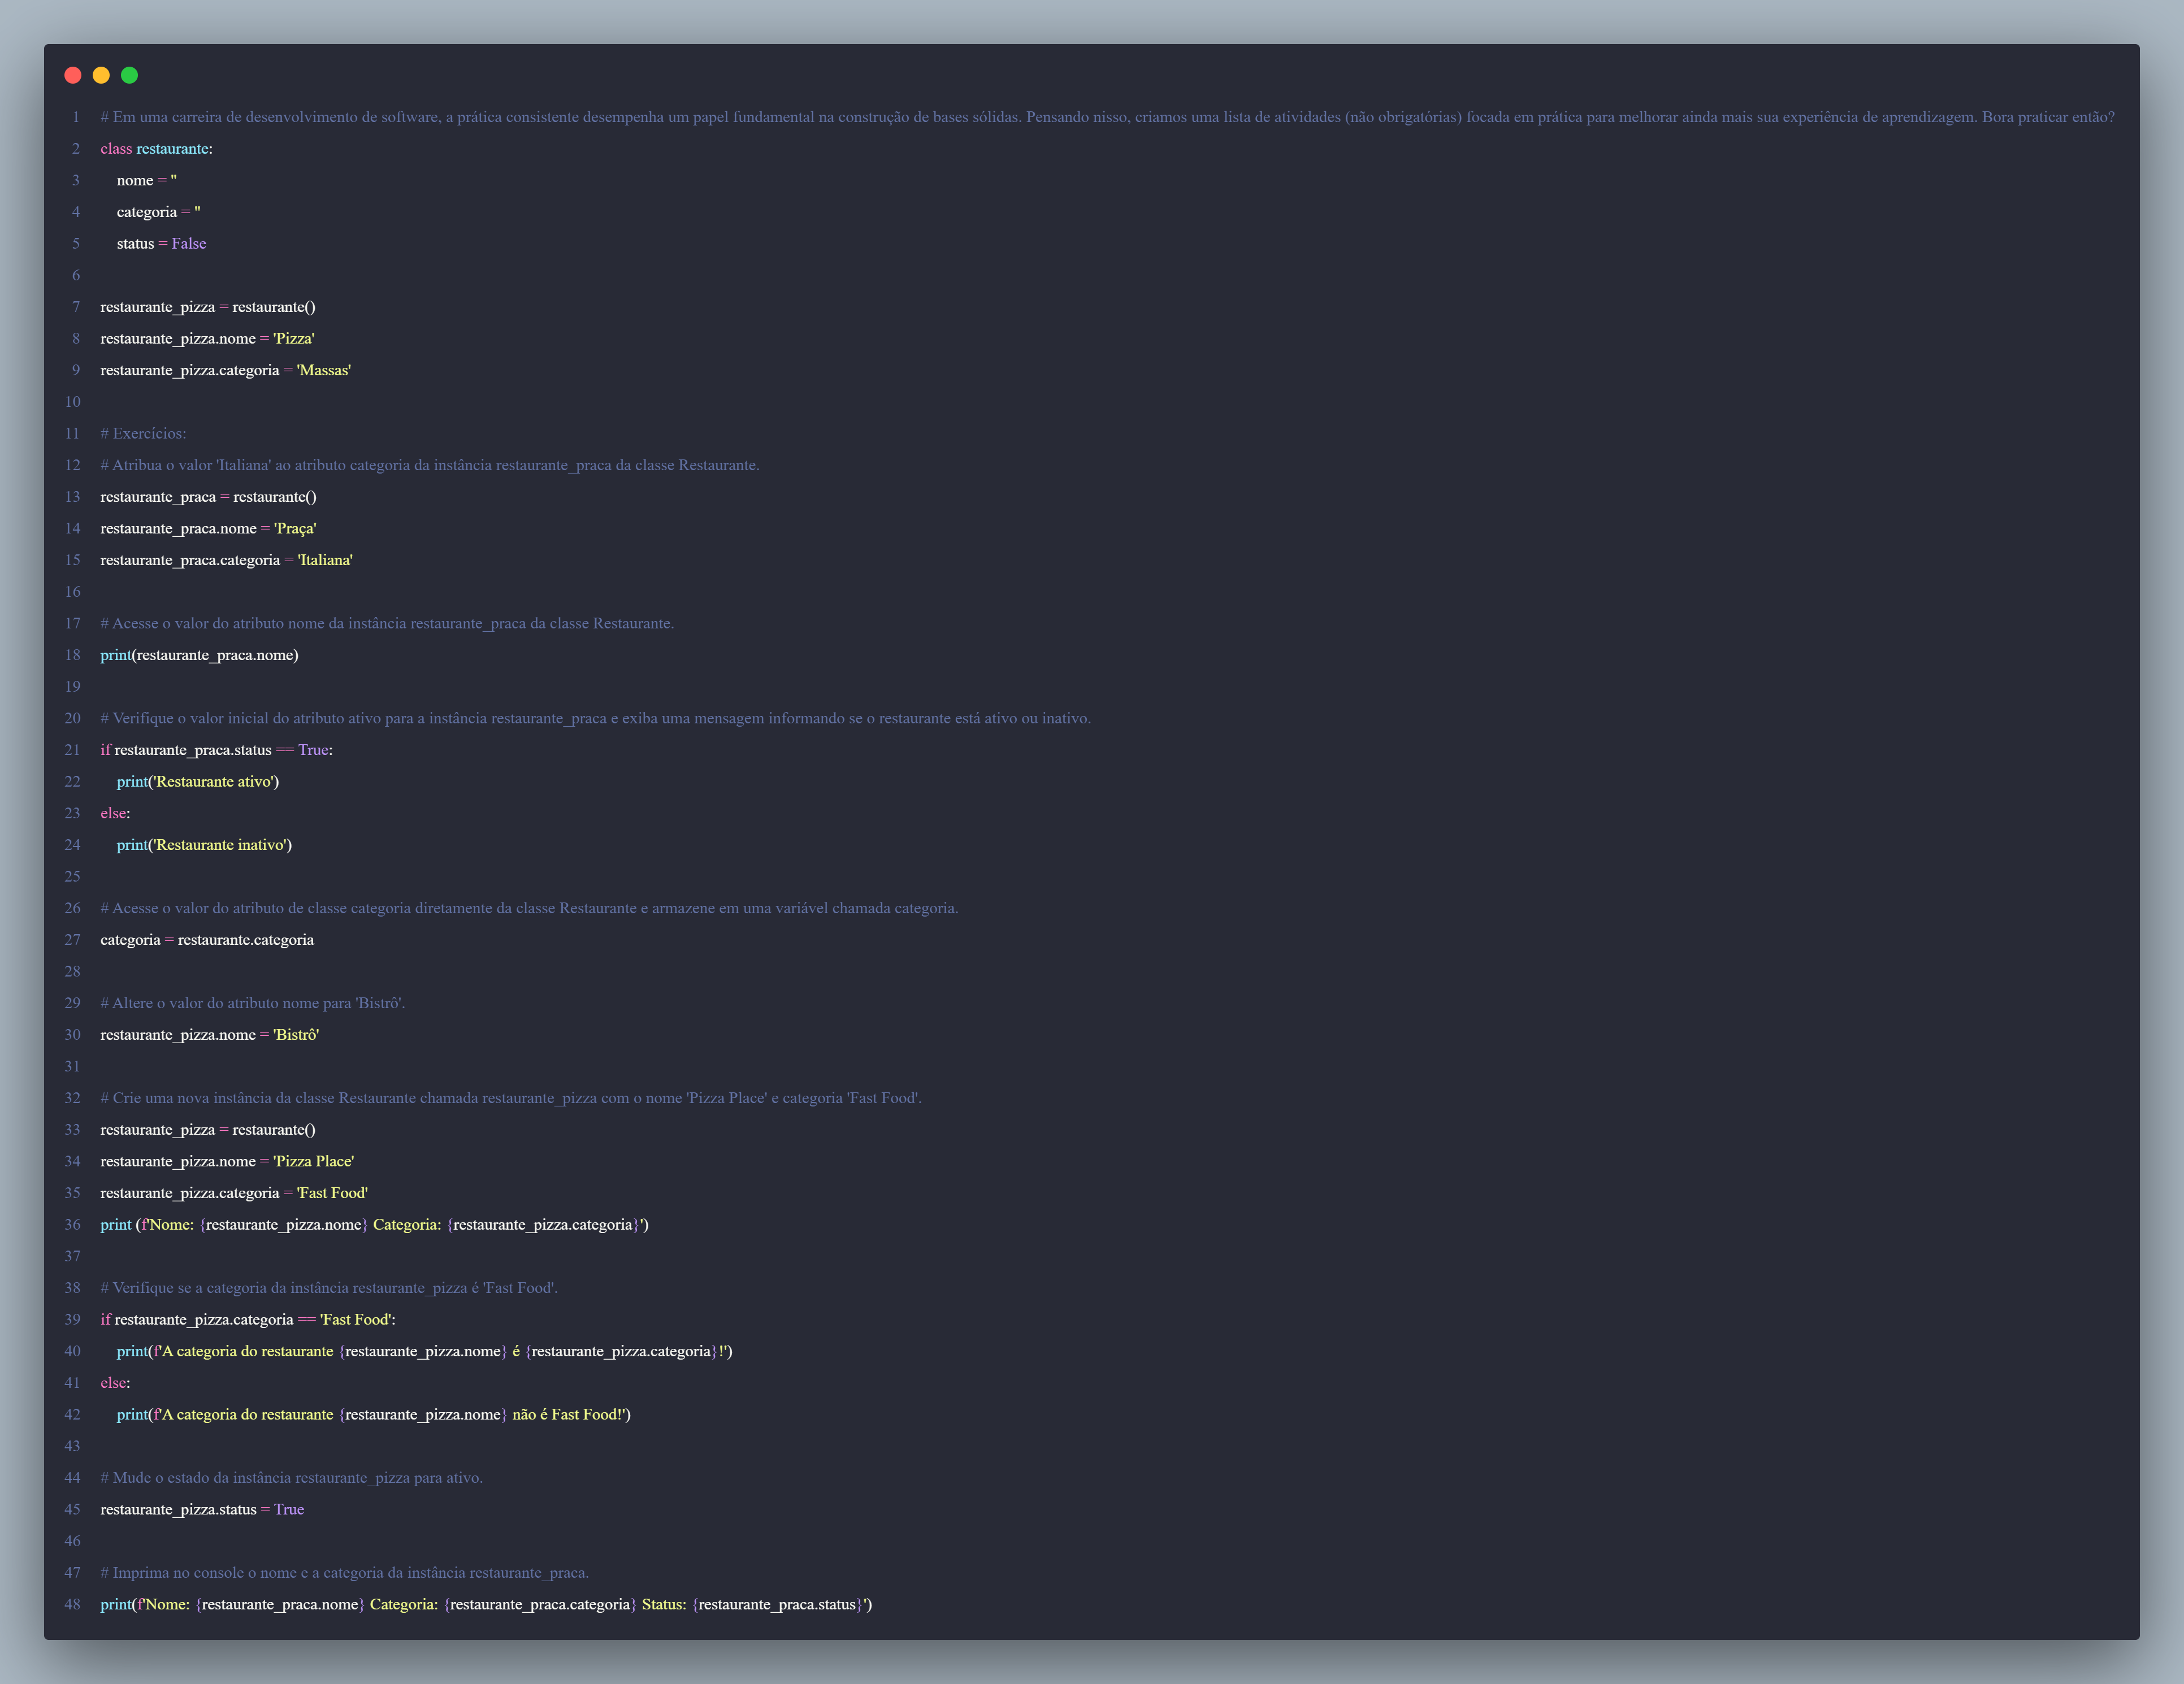
Task: Click the final print statement on line 48
Action: tap(486, 1605)
